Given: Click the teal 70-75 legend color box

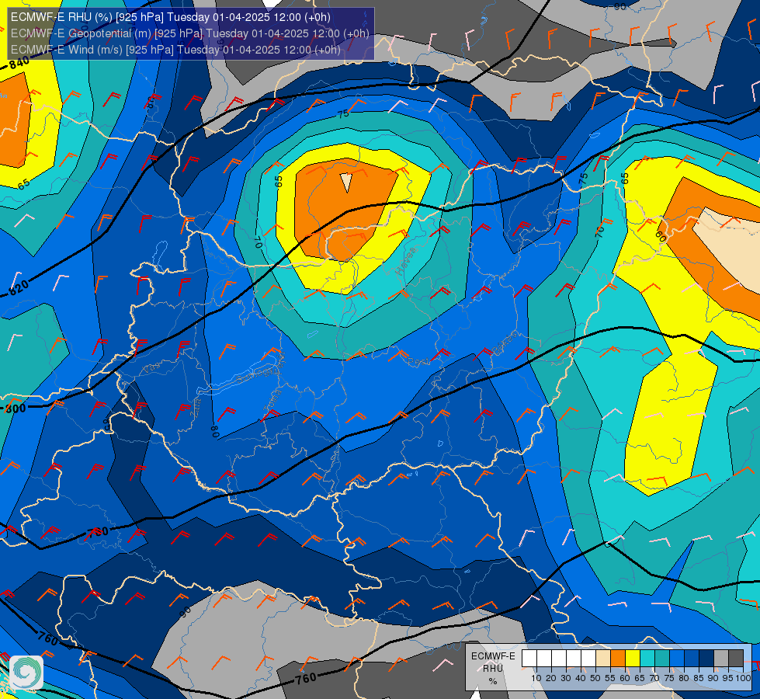Looking at the screenshot, I should point(662,659).
